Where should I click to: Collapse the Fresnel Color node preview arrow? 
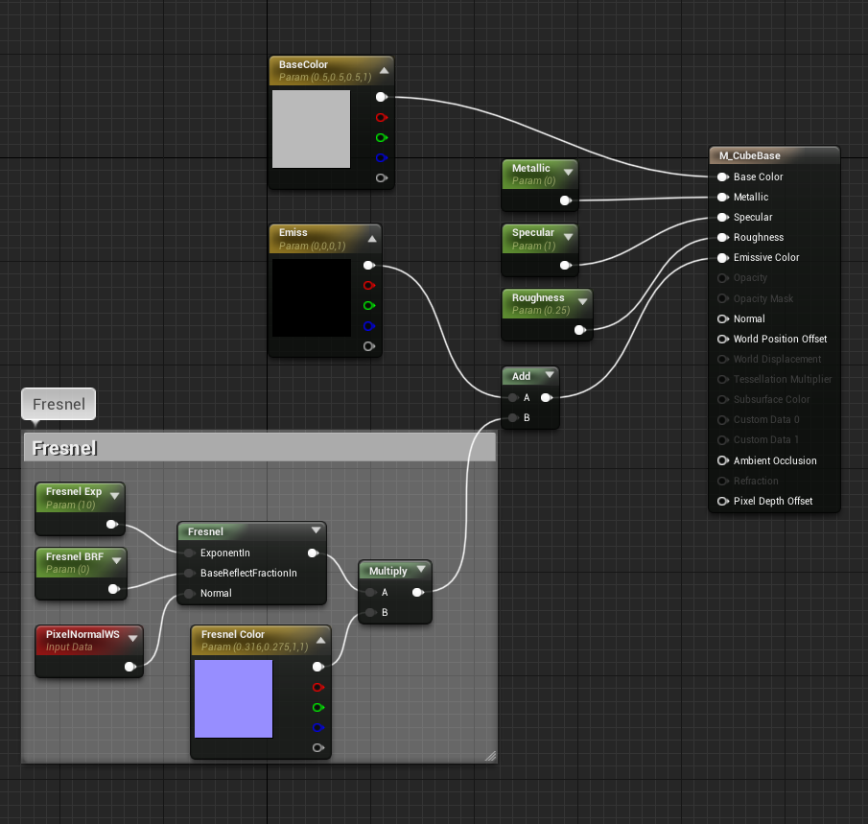(320, 640)
